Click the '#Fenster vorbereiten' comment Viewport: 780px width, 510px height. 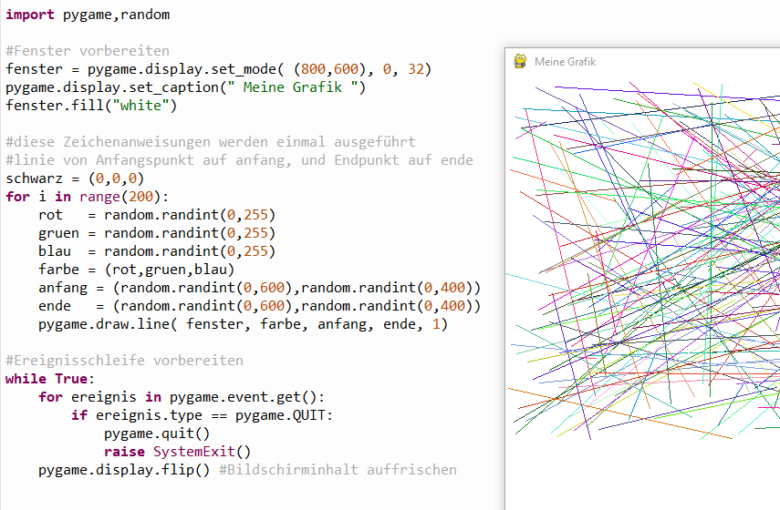pyautogui.click(x=88, y=51)
